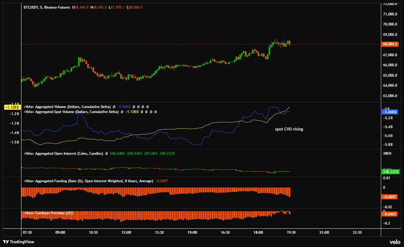Click the low value L67,905.1
Image resolution: width=404 pixels, height=247 pixels.
117,7
